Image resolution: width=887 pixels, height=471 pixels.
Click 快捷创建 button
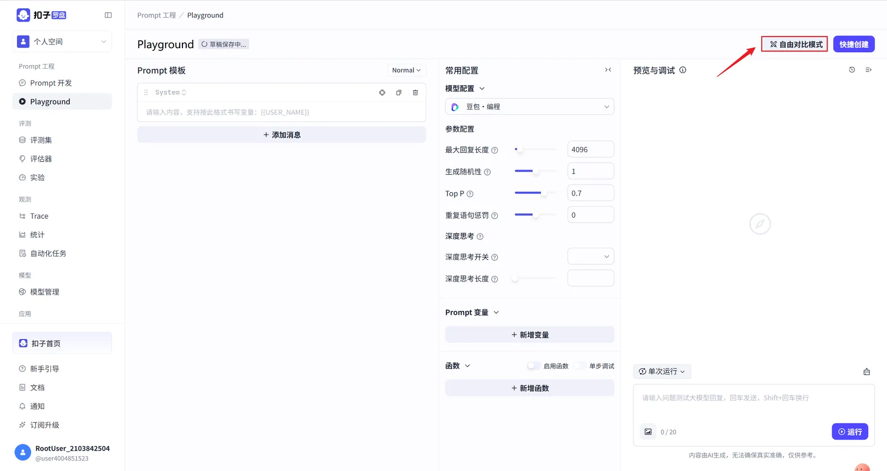click(854, 44)
